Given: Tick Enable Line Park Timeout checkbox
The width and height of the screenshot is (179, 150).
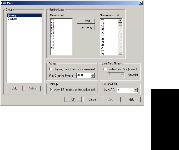Looking at the screenshot, I should tap(105, 69).
